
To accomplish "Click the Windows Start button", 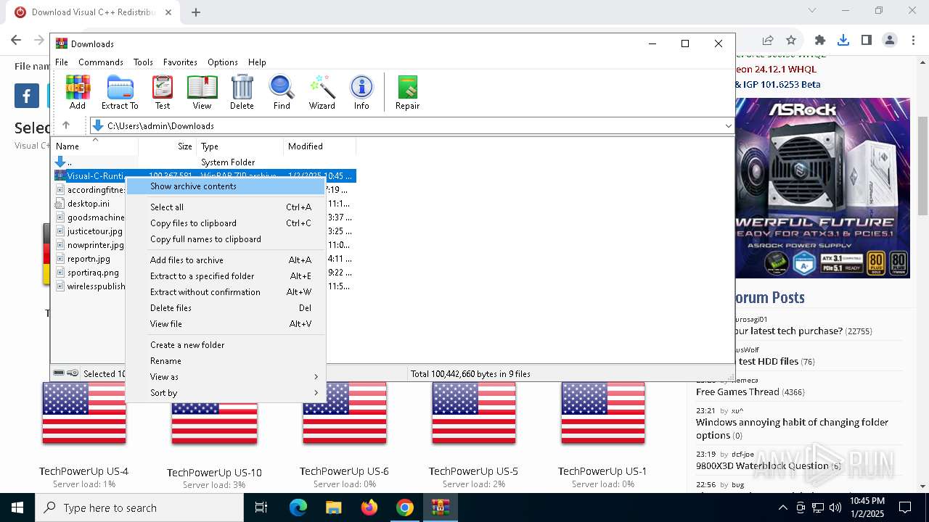I will 17,507.
